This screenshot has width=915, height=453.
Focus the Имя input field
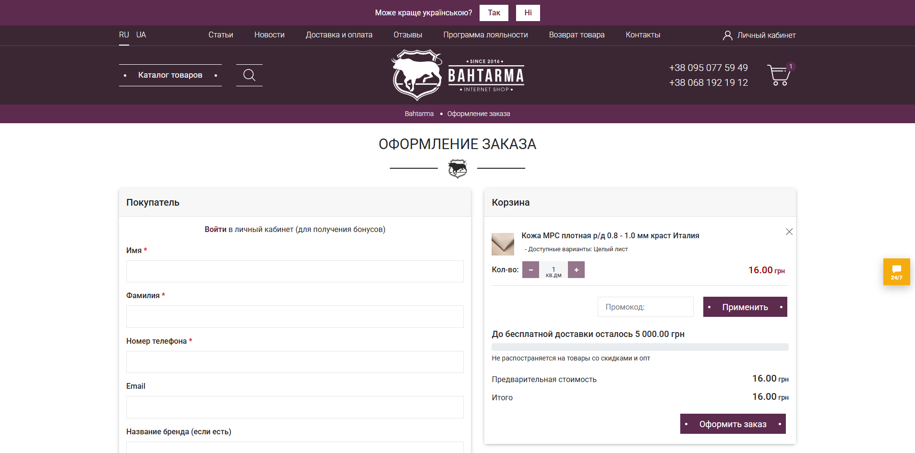pos(295,271)
